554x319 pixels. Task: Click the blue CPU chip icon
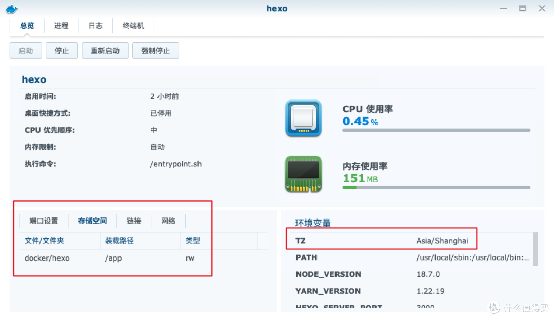[x=303, y=118]
